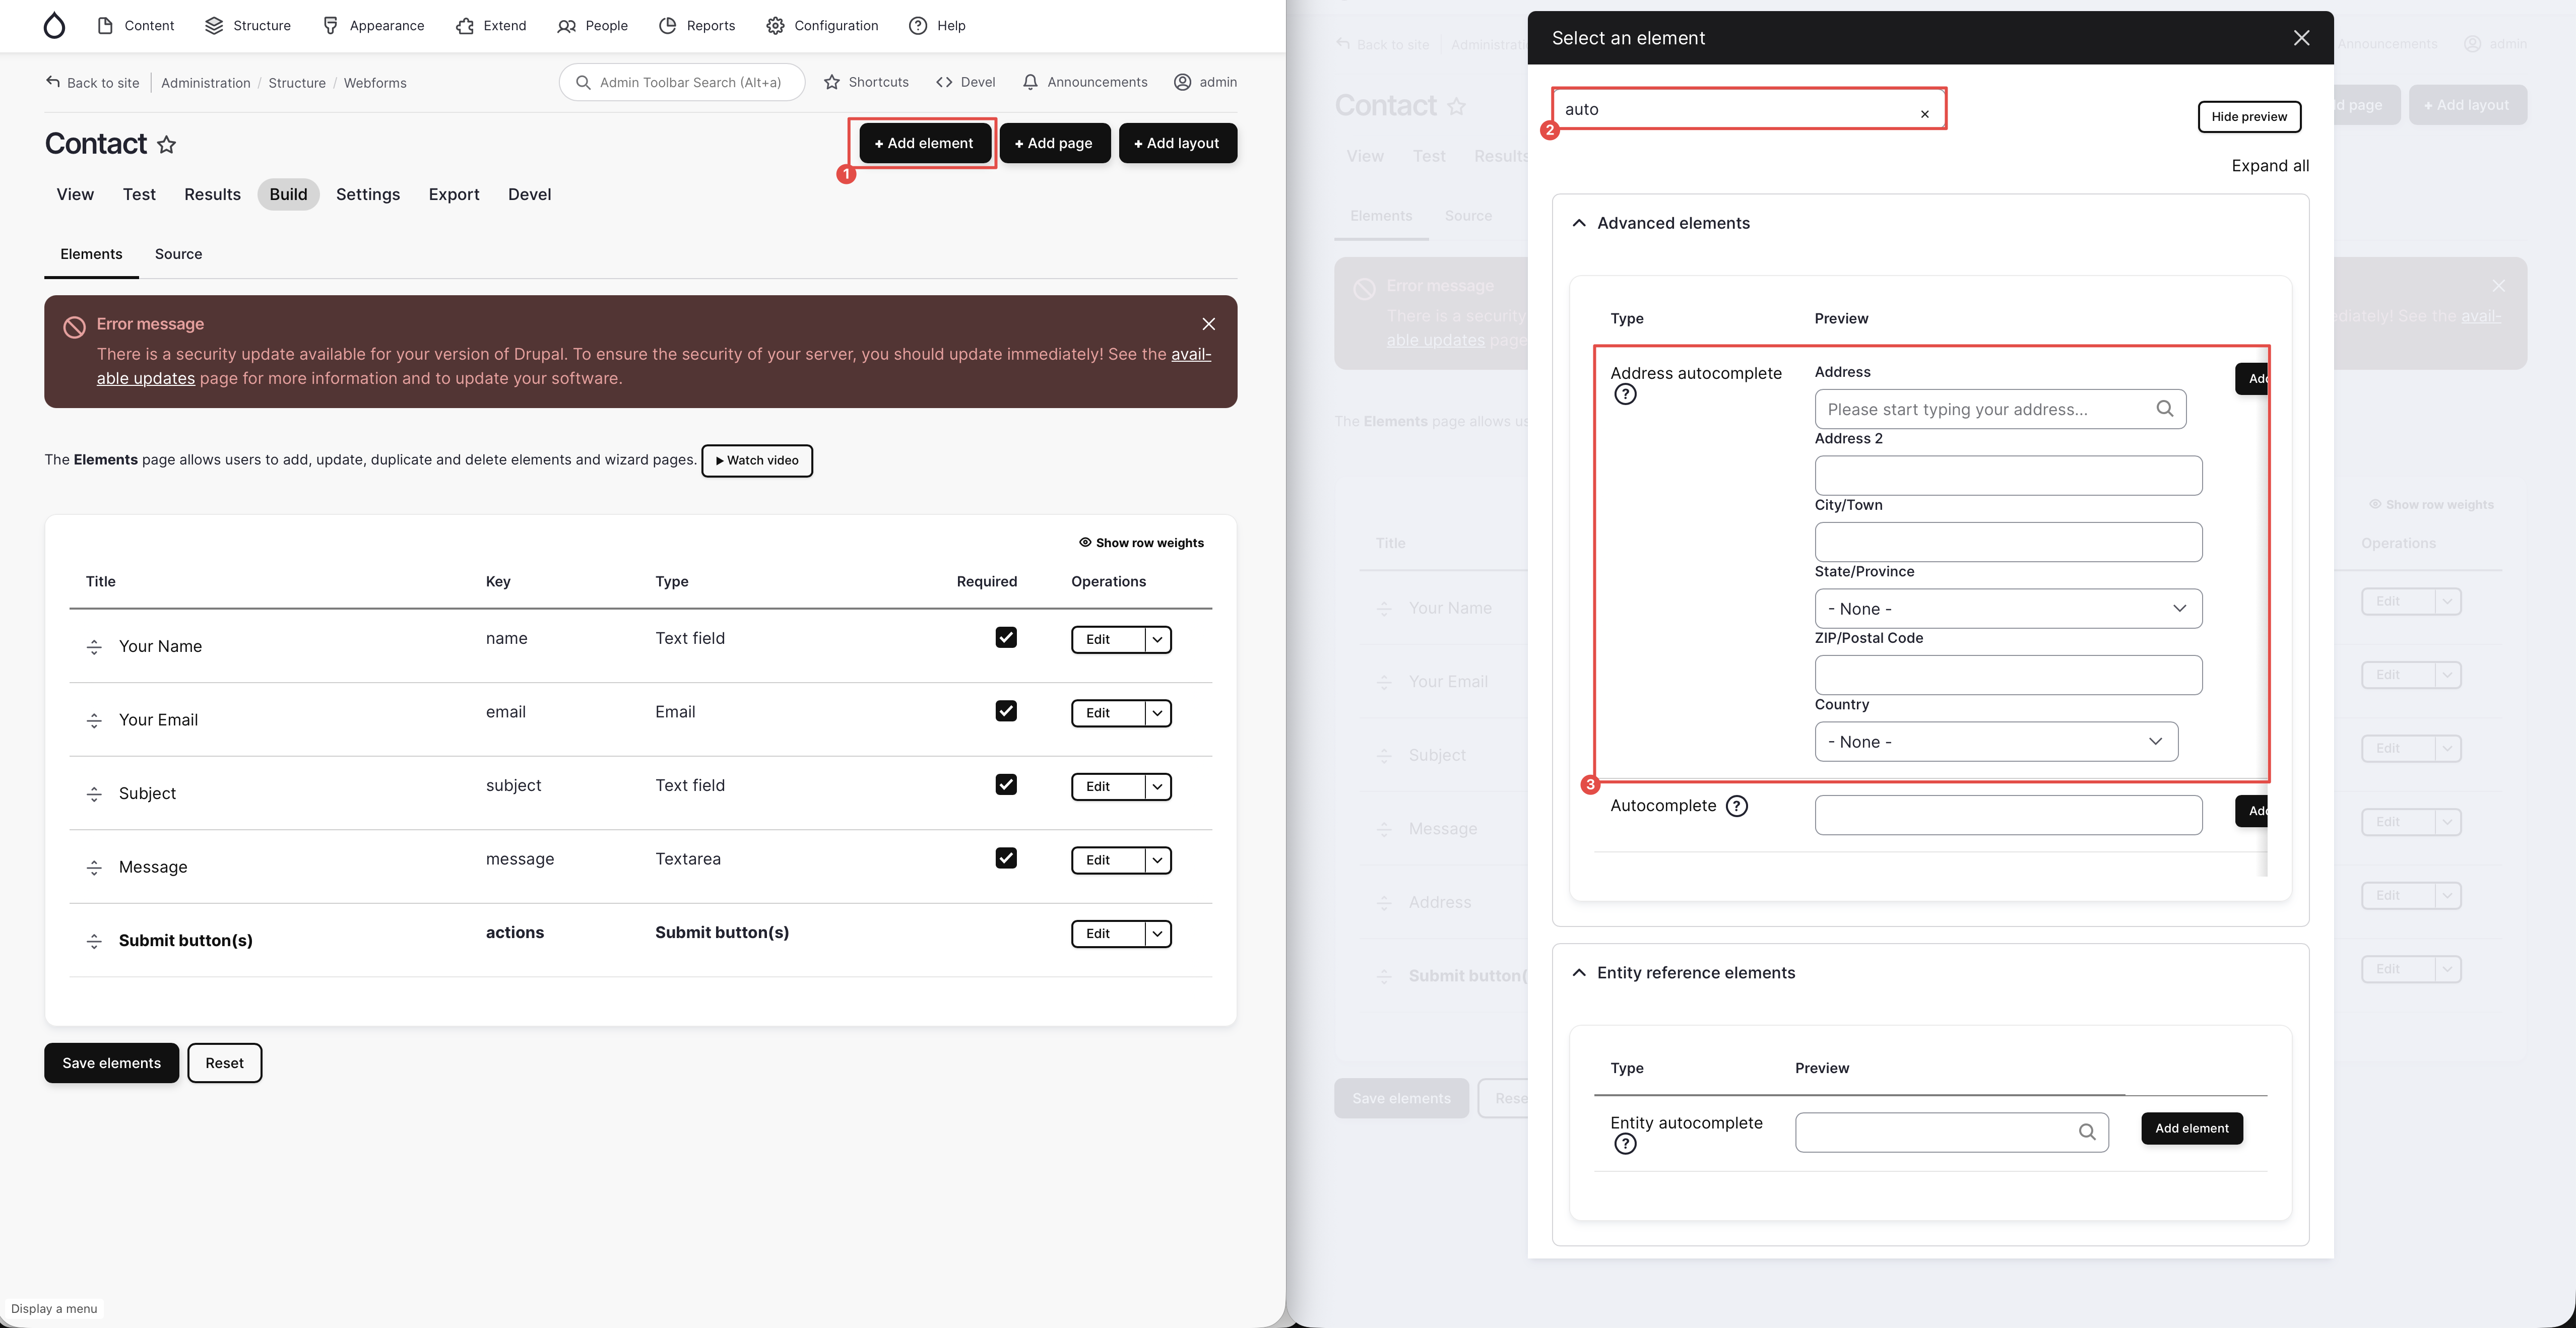
Task: Clear the element search filter text
Action: pos(1924,114)
